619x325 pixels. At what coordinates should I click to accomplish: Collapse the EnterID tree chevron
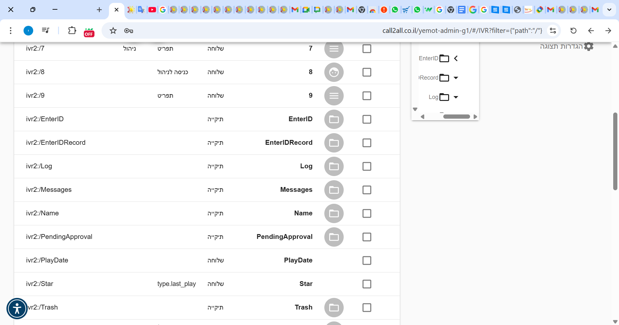coord(456,58)
